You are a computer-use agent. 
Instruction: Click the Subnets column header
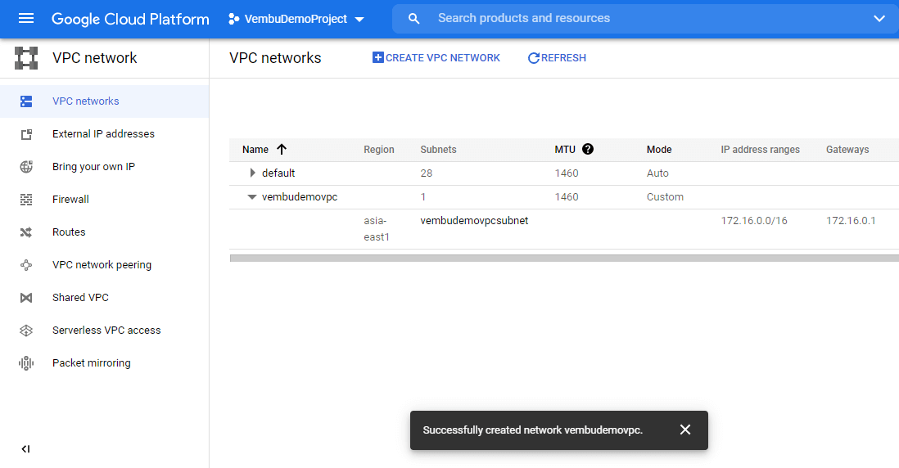(x=438, y=150)
